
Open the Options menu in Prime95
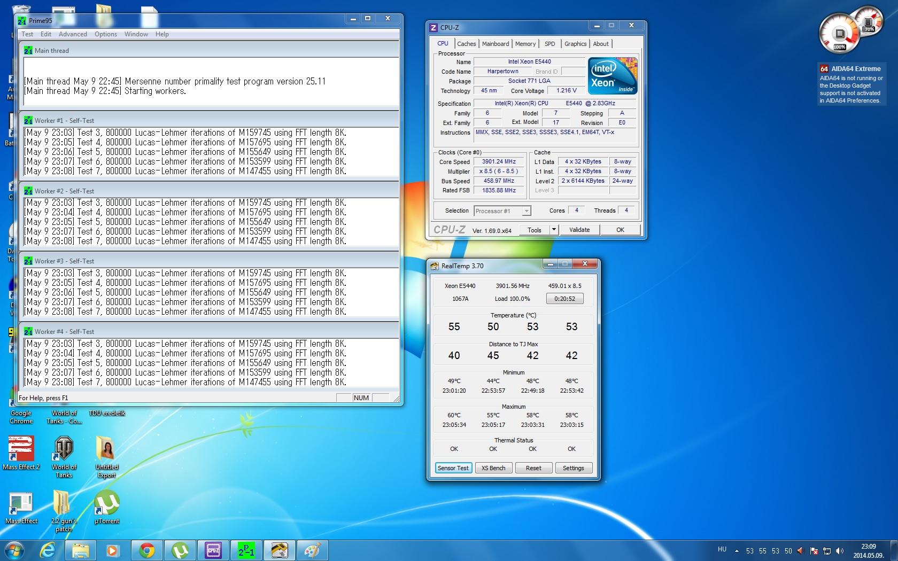pos(106,34)
